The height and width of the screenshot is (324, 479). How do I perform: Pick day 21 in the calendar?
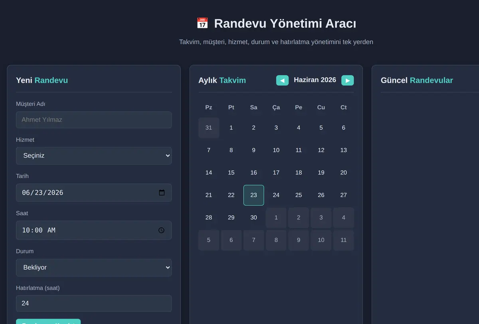click(209, 195)
